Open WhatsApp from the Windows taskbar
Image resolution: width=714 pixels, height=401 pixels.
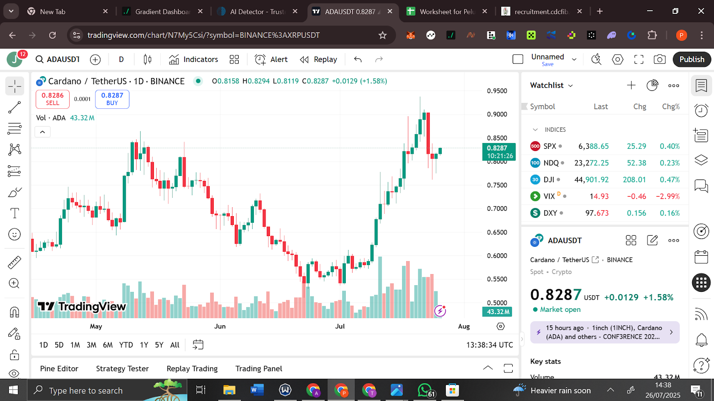coord(425,390)
